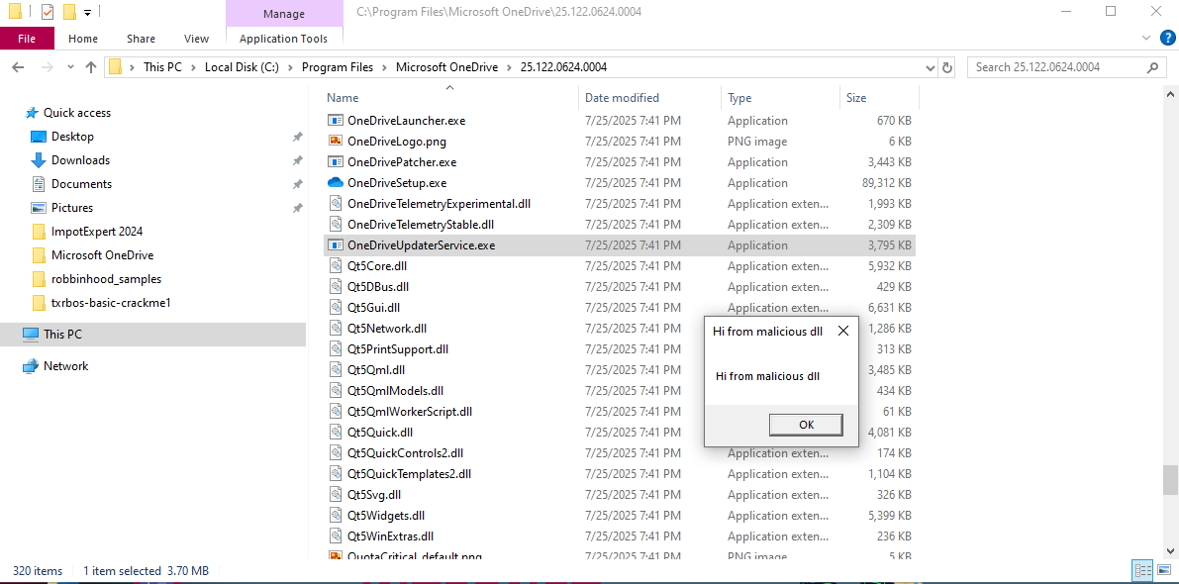Expand Program Files breadcrumb chevron
Viewport: 1179px width, 584px height.
tap(384, 67)
